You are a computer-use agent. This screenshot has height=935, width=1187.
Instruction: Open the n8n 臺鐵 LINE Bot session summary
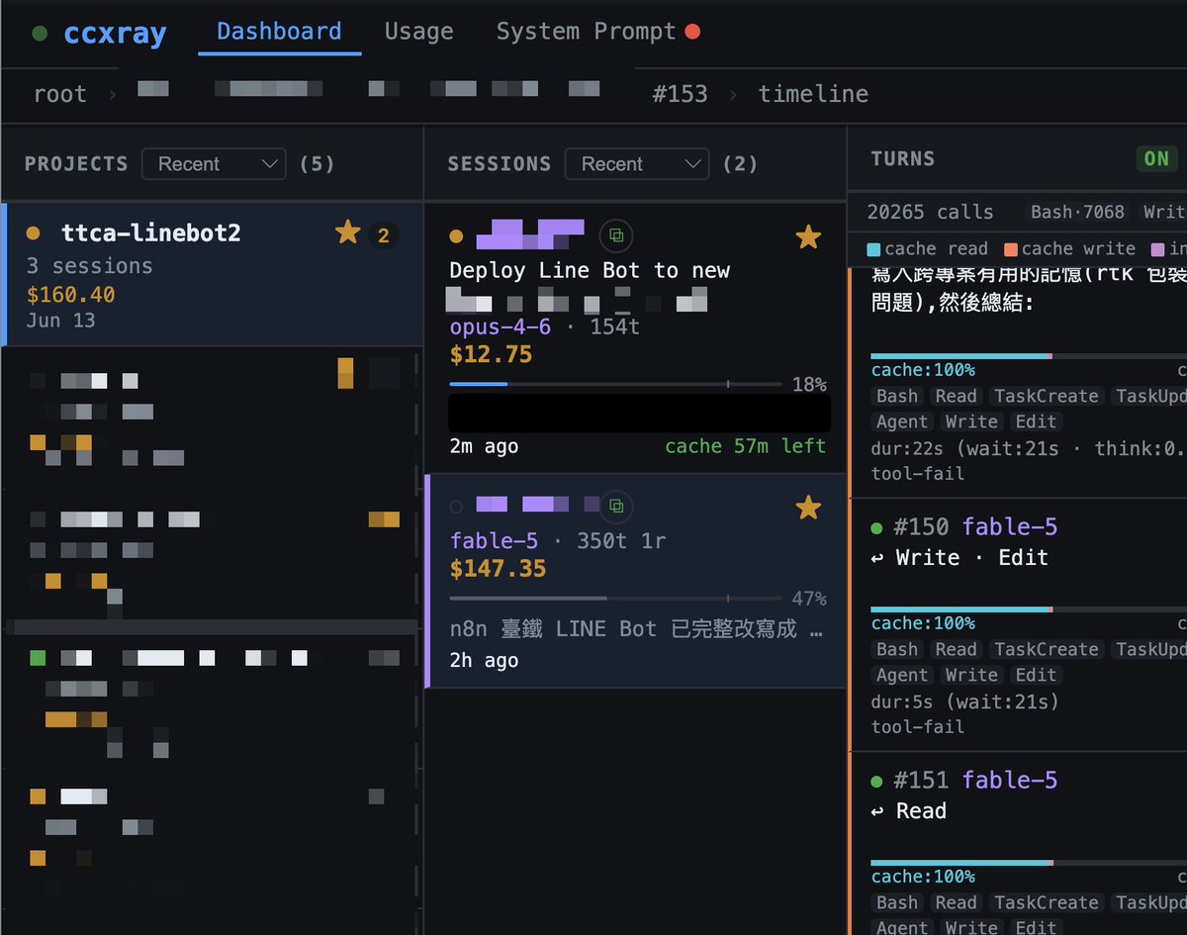(x=636, y=629)
